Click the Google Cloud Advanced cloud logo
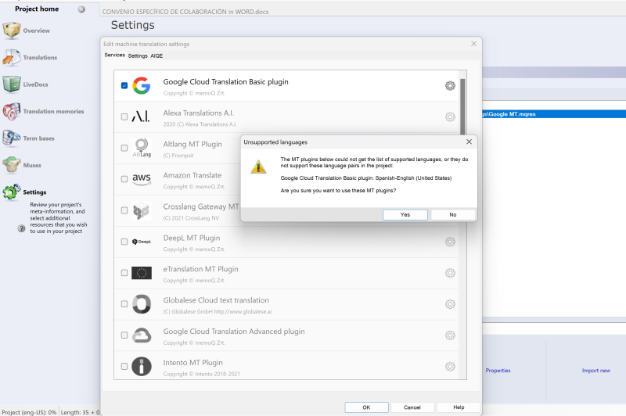Image resolution: width=626 pixels, height=416 pixels. 142,335
